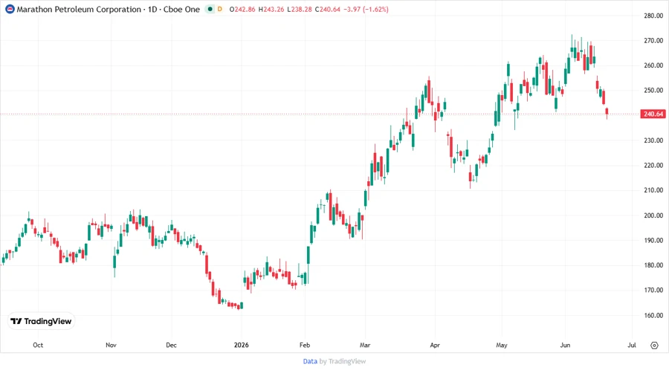Open chart settings gear icon
The height and width of the screenshot is (370, 669).
[654, 345]
